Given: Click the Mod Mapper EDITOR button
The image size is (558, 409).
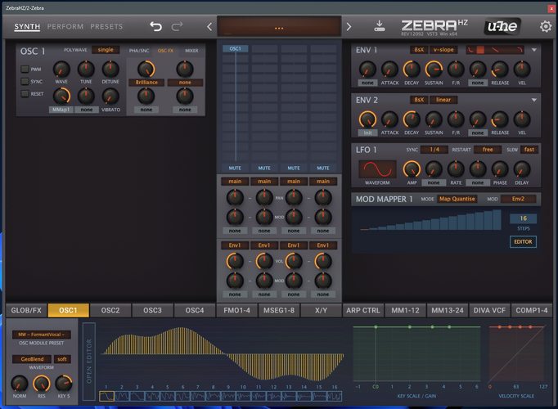Looking at the screenshot, I should coord(523,242).
